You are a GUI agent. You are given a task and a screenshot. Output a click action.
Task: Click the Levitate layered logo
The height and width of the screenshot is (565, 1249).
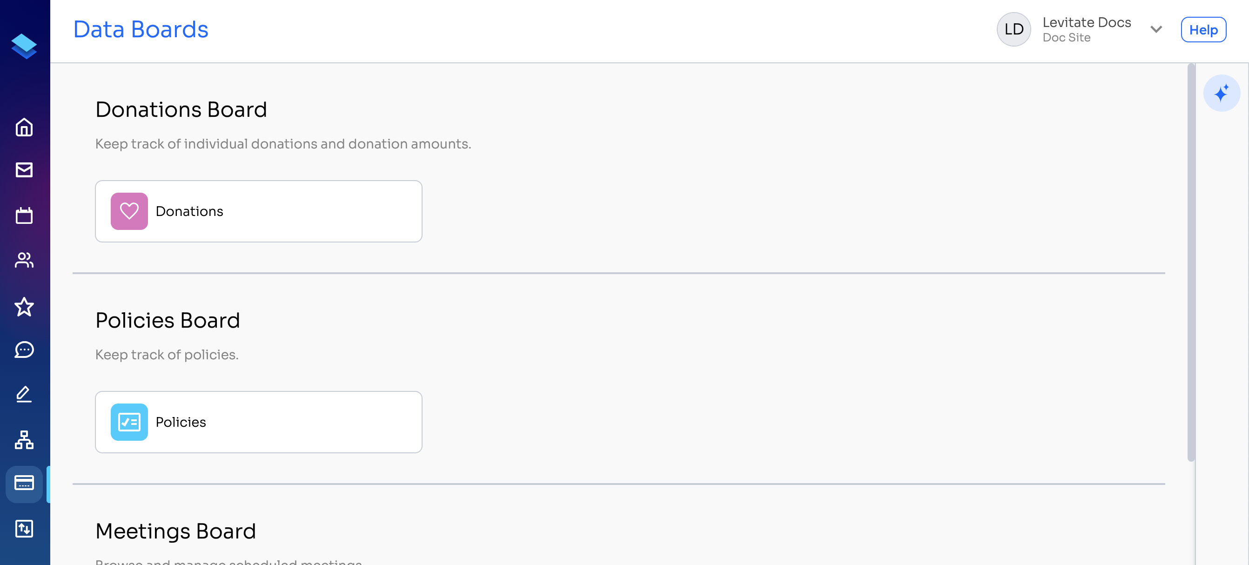click(x=24, y=47)
